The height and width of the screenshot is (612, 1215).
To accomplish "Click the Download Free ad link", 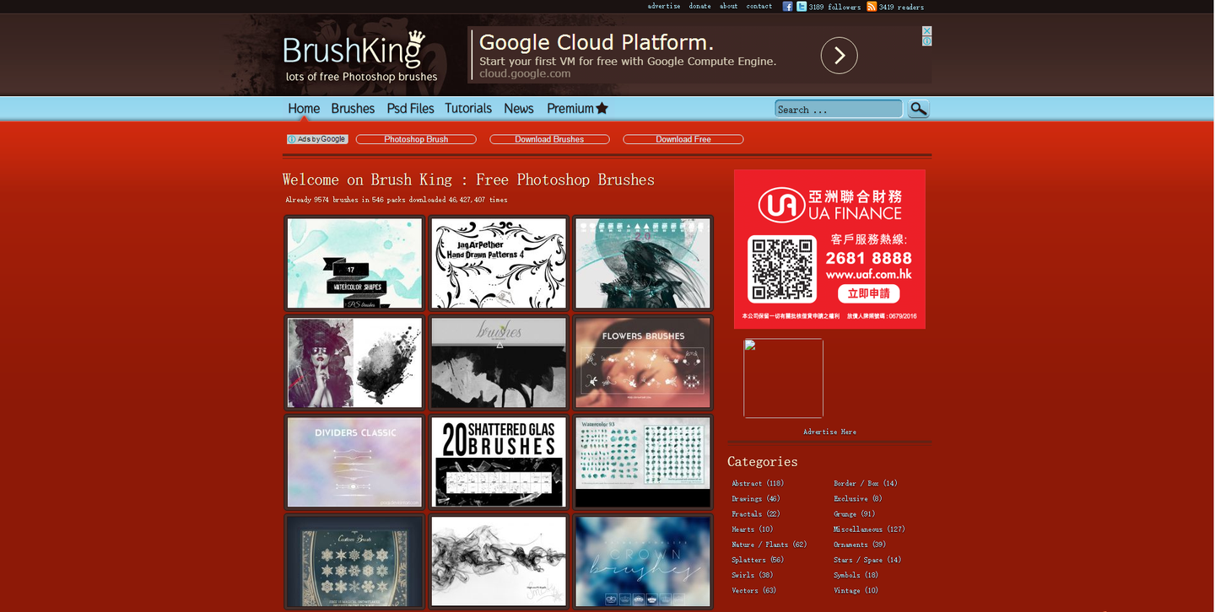I will point(683,139).
